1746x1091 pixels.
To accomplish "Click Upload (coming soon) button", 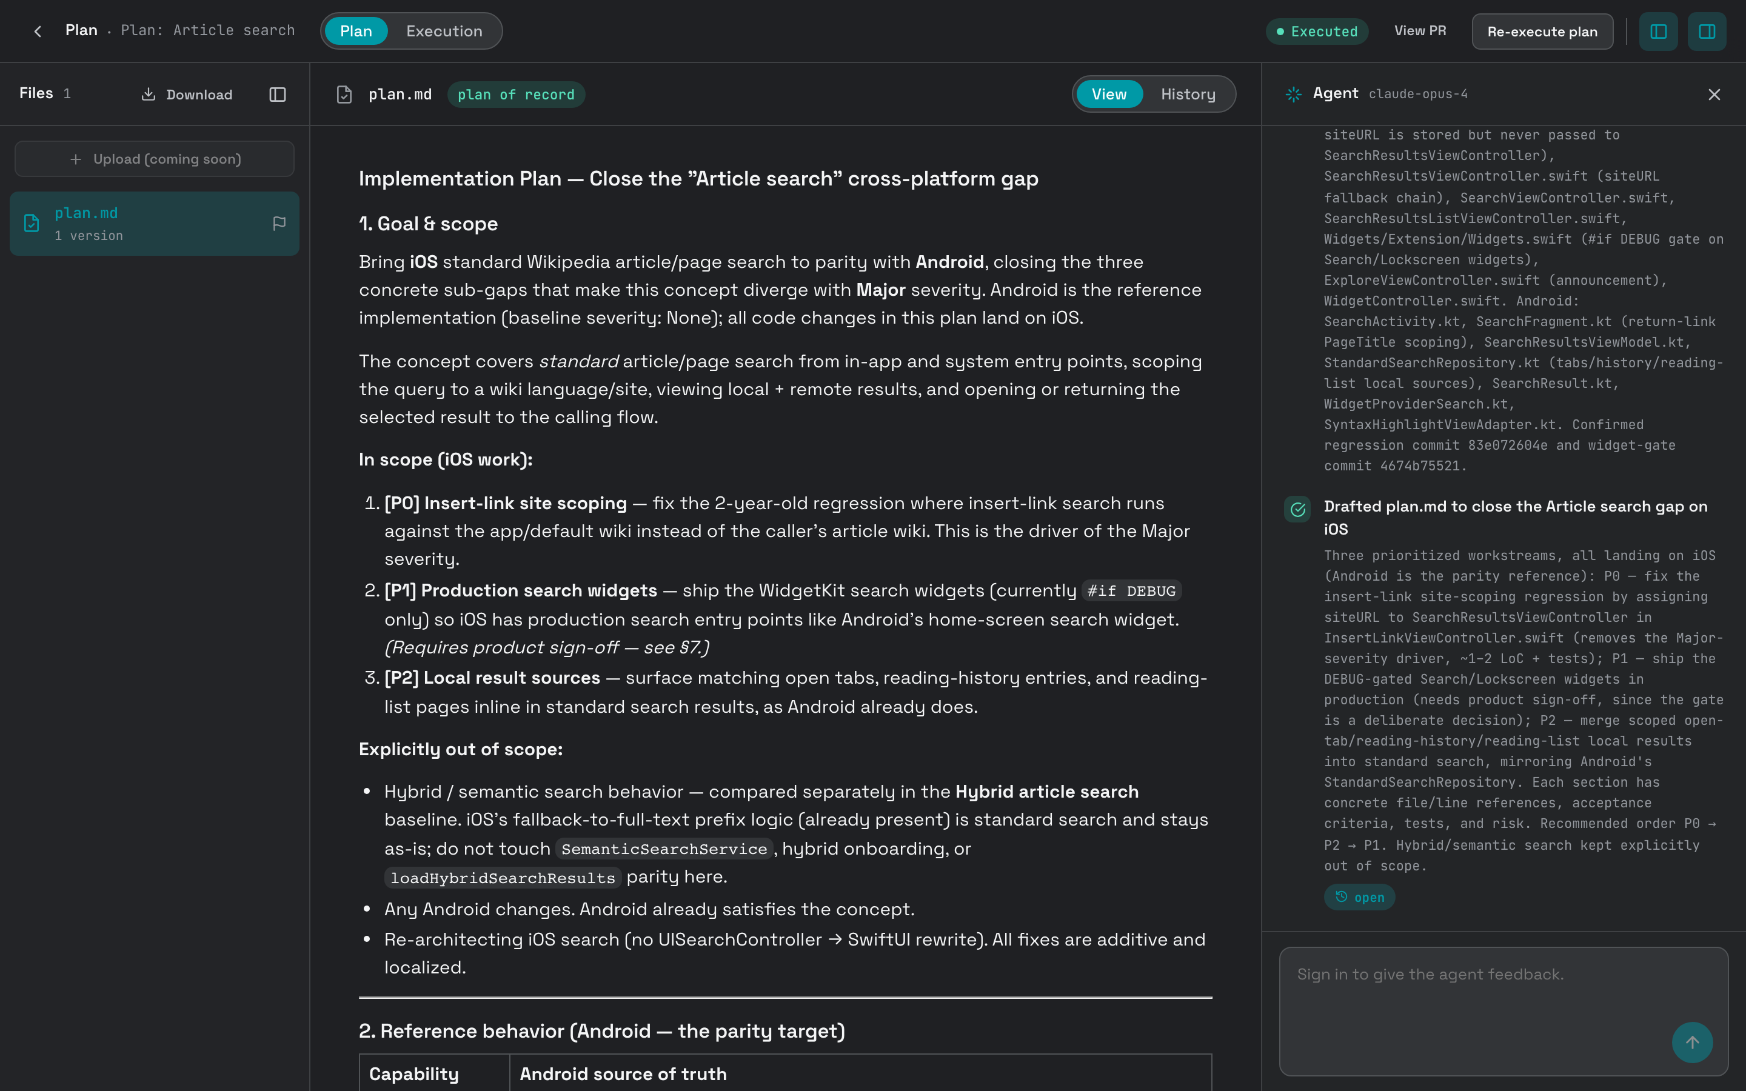I will [x=155, y=159].
